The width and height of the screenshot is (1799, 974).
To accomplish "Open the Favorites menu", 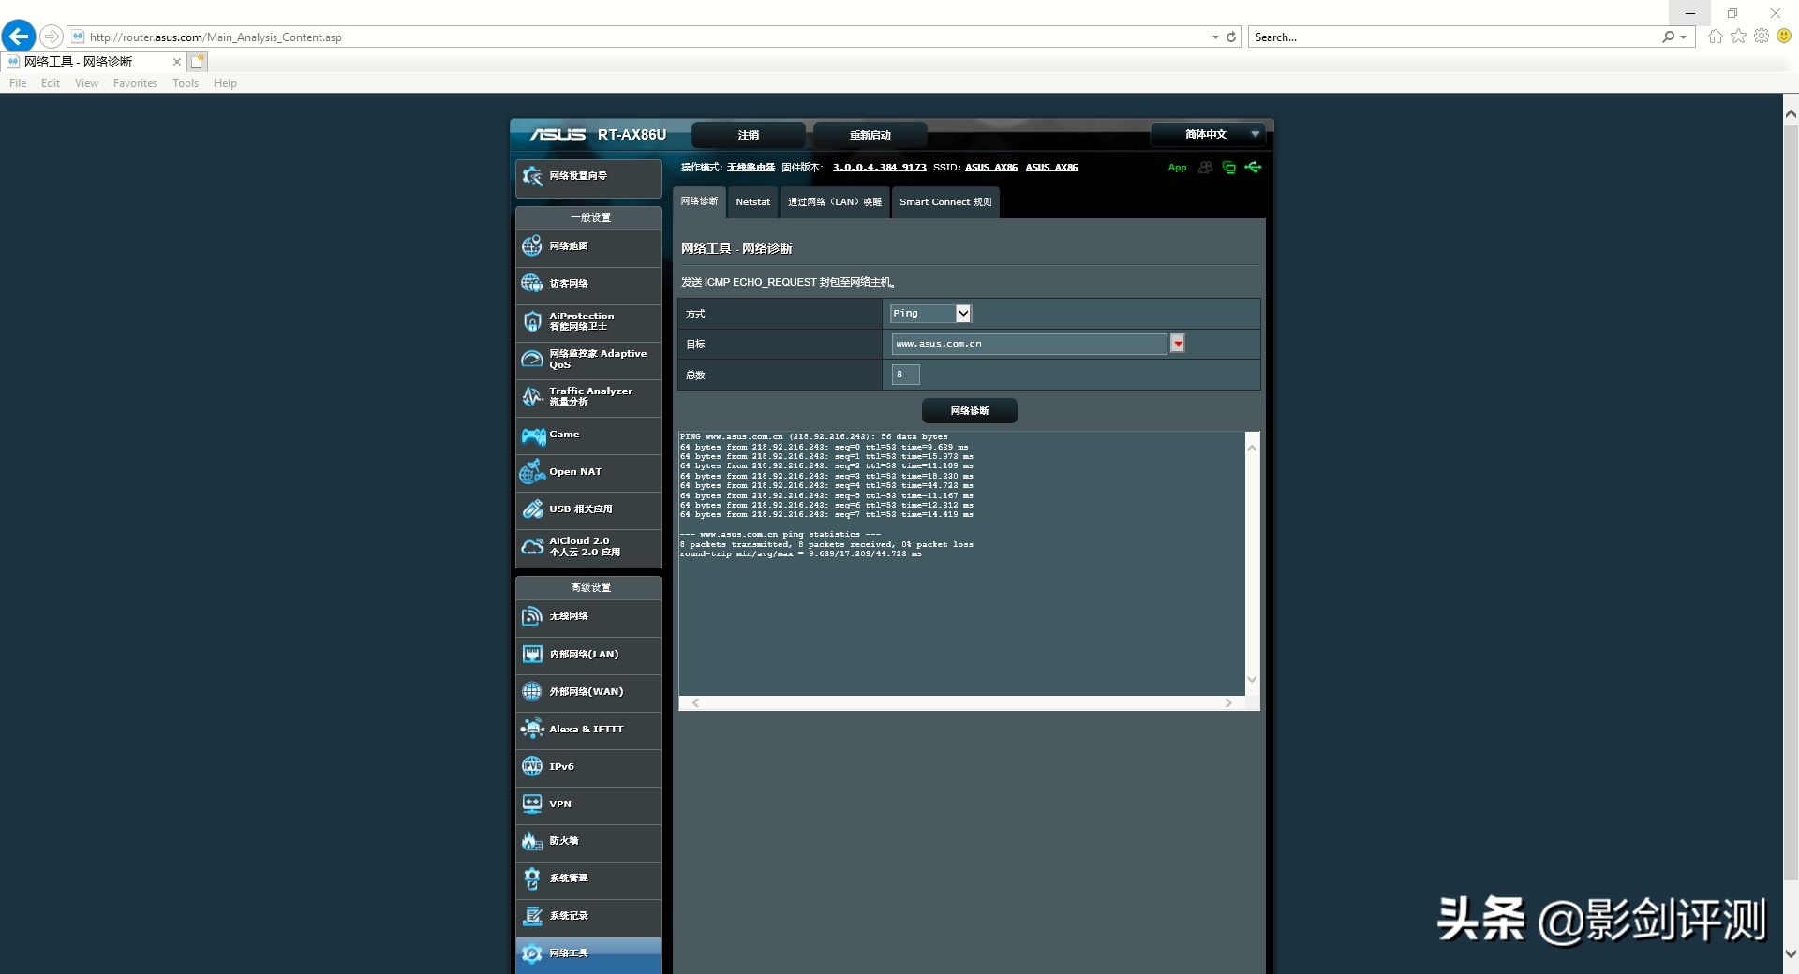I will [x=135, y=83].
